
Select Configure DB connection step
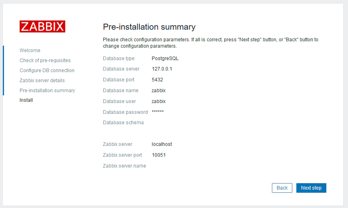47,71
